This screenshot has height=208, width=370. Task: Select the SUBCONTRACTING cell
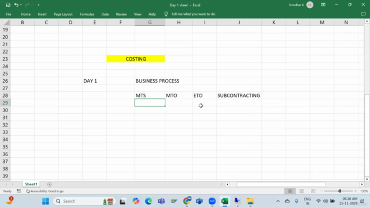tap(239, 95)
